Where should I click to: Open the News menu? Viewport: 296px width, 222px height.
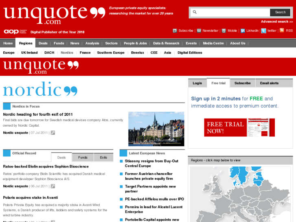coord(75,43)
